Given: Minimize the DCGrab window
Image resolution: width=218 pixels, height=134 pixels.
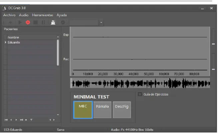Looking at the screenshot, I should tap(202, 8).
